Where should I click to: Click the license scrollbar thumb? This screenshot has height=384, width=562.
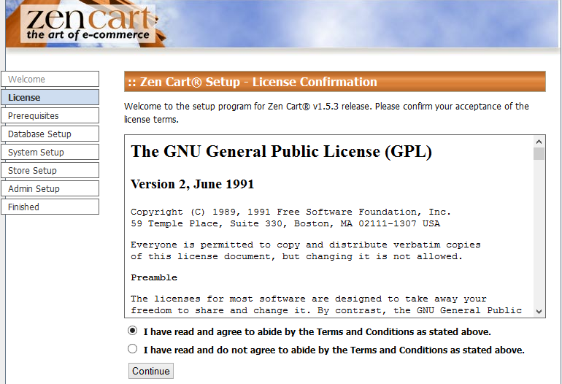539,153
